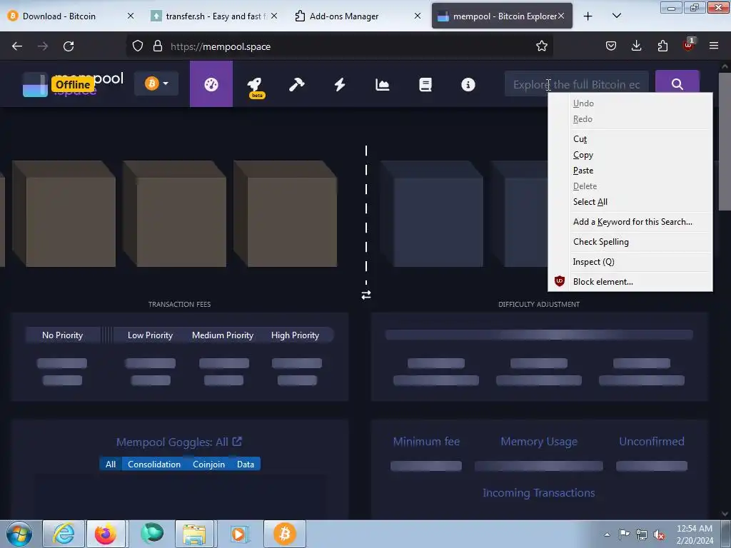This screenshot has height=548, width=731.
Task: Reload the current page
Action: coord(69,46)
